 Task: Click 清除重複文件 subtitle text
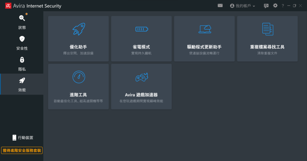point(267,53)
